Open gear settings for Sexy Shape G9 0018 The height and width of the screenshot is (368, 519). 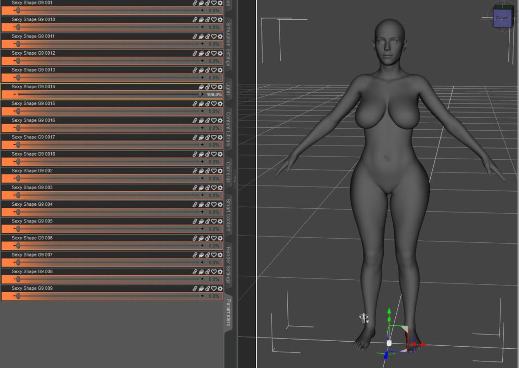point(220,154)
